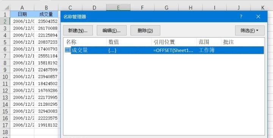Click cell with value 15818192
The height and width of the screenshot is (138, 273).
(46, 63)
